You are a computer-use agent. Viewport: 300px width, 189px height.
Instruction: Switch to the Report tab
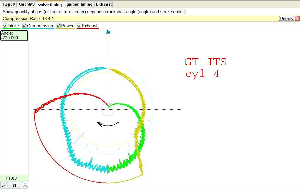click(9, 4)
